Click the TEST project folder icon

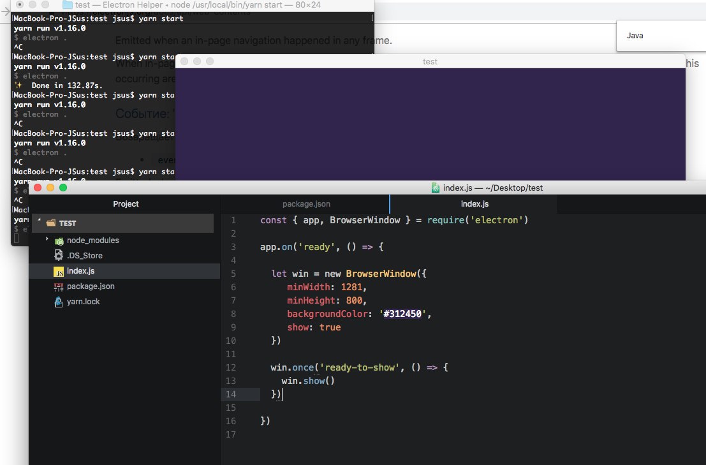(x=51, y=223)
